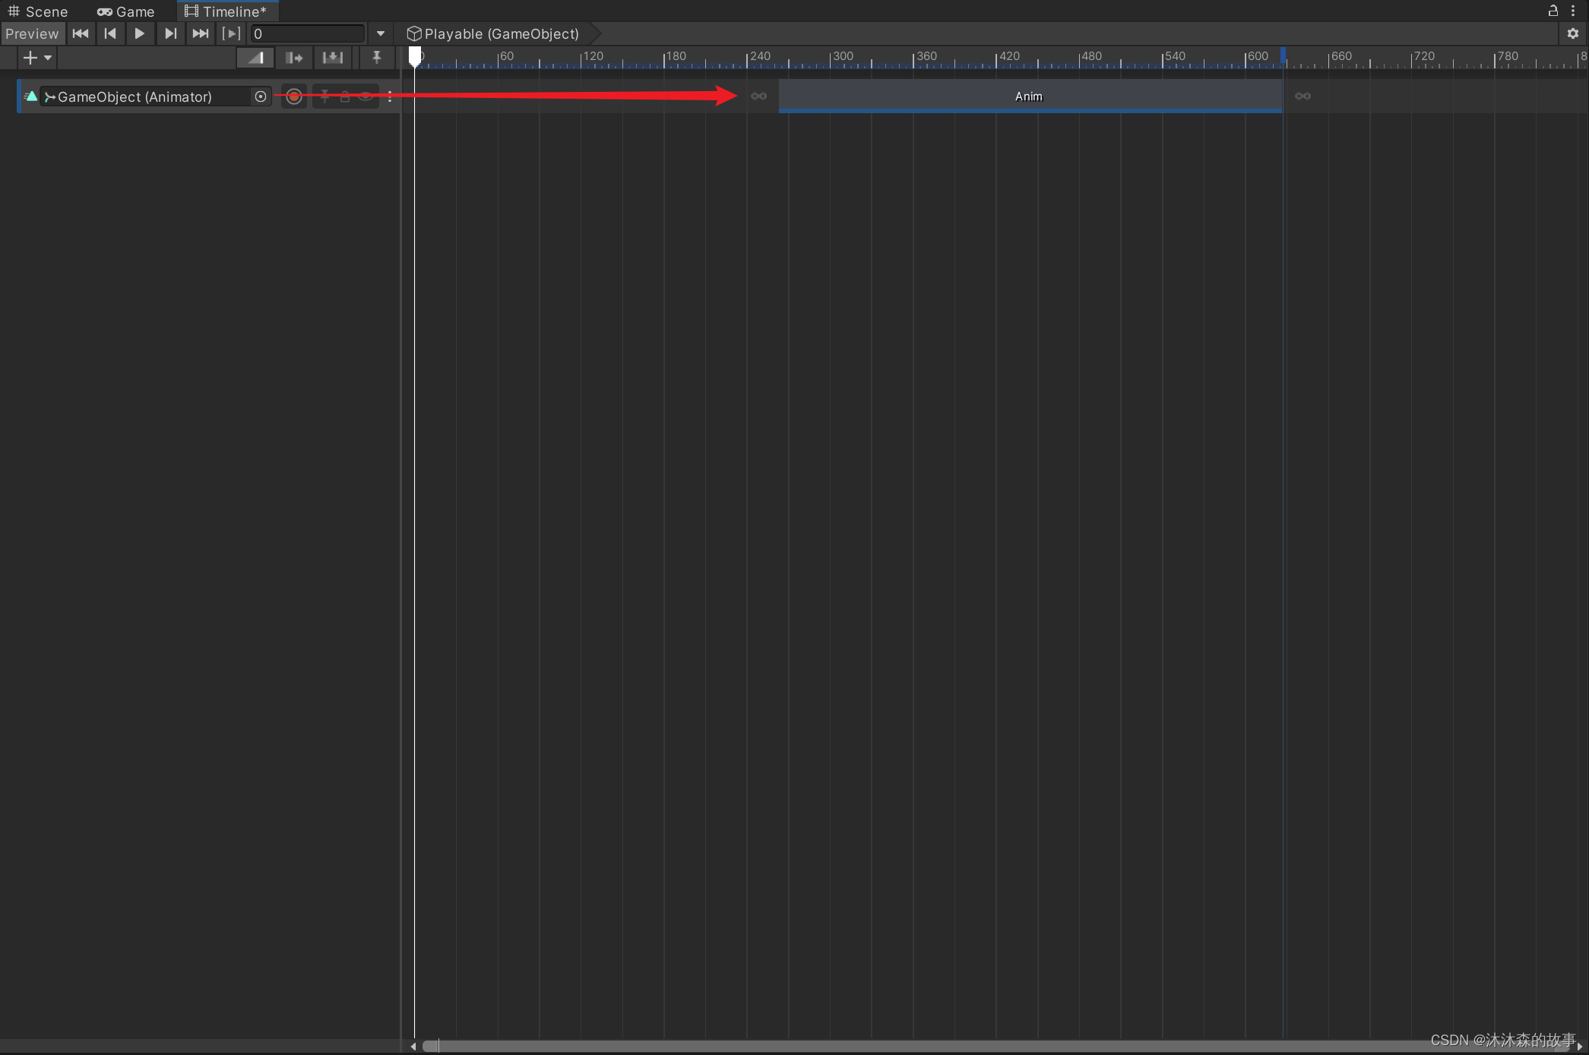Toggle the Preview button
The width and height of the screenshot is (1589, 1055).
tap(32, 33)
